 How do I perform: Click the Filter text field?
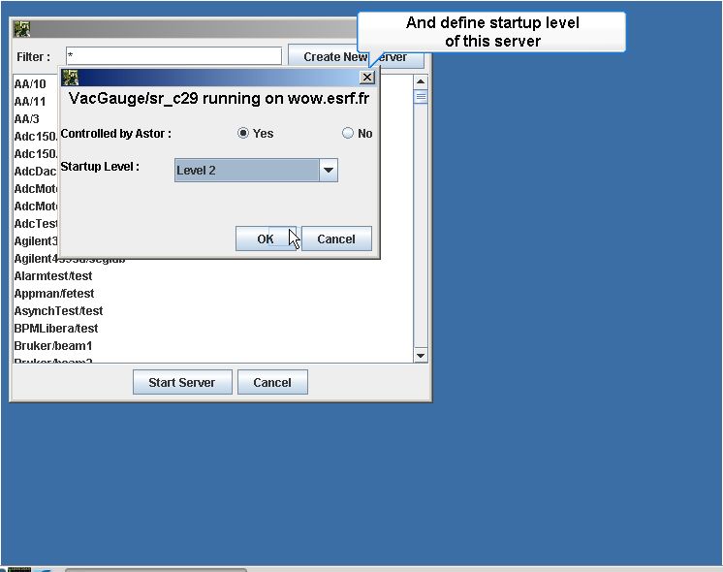[173, 56]
